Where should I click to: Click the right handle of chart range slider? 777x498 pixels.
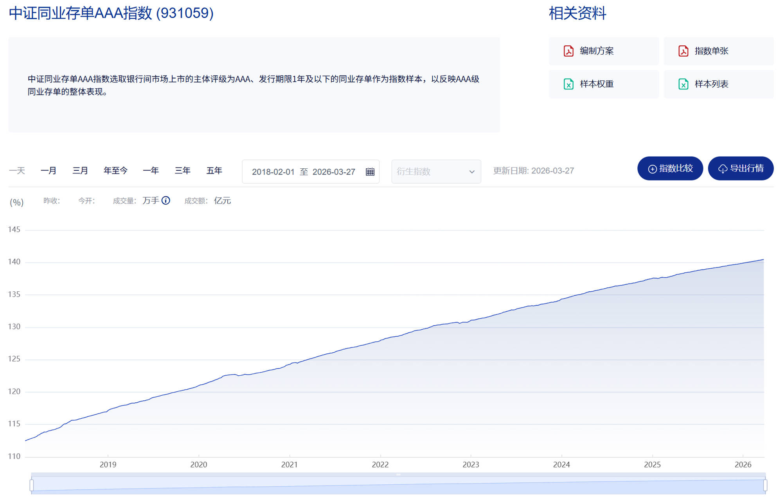pyautogui.click(x=765, y=485)
